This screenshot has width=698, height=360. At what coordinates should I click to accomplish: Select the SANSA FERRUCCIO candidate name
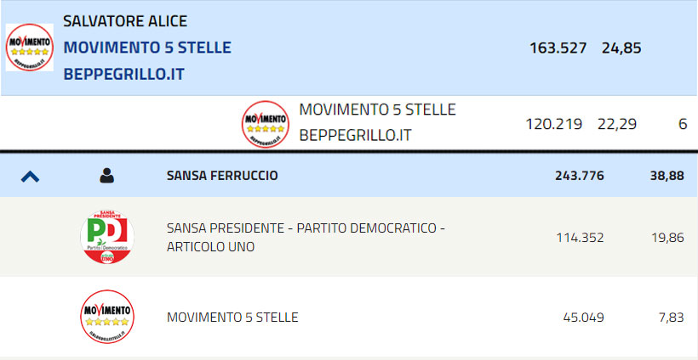(x=222, y=176)
